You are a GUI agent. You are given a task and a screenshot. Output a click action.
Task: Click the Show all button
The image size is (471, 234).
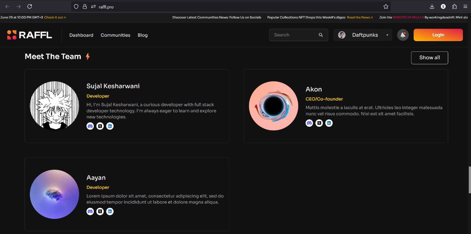tap(429, 58)
